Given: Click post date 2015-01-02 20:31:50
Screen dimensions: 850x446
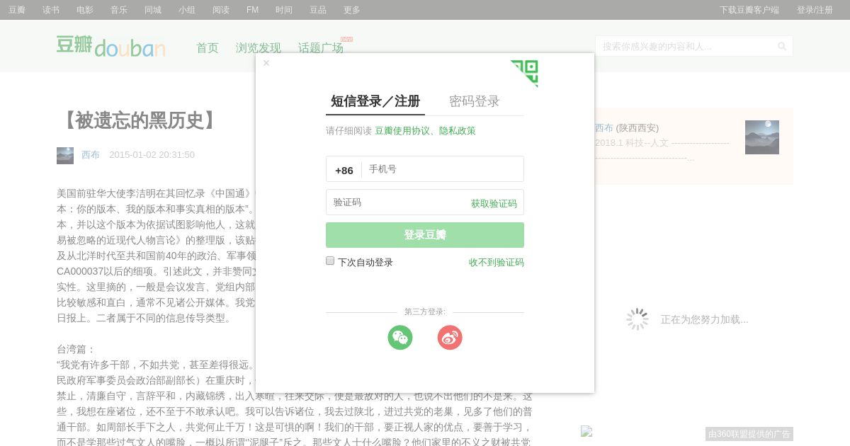Looking at the screenshot, I should tap(152, 154).
